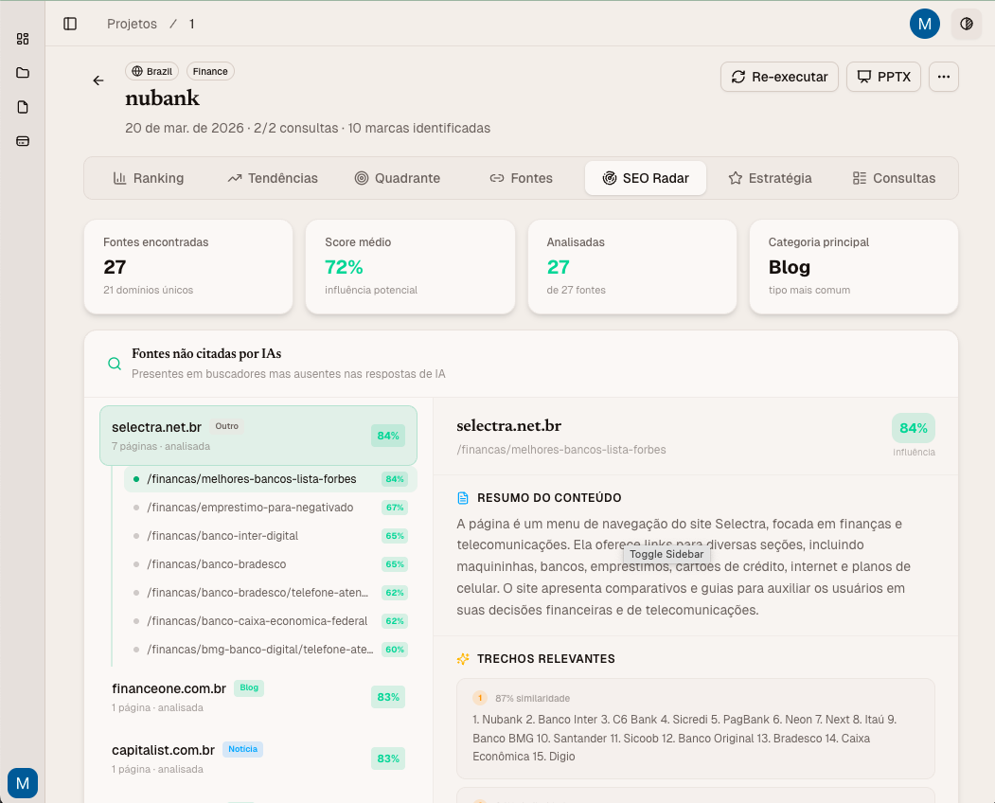Click the dashboard grid icon in left sidebar
Image resolution: width=995 pixels, height=803 pixels.
coord(23,39)
